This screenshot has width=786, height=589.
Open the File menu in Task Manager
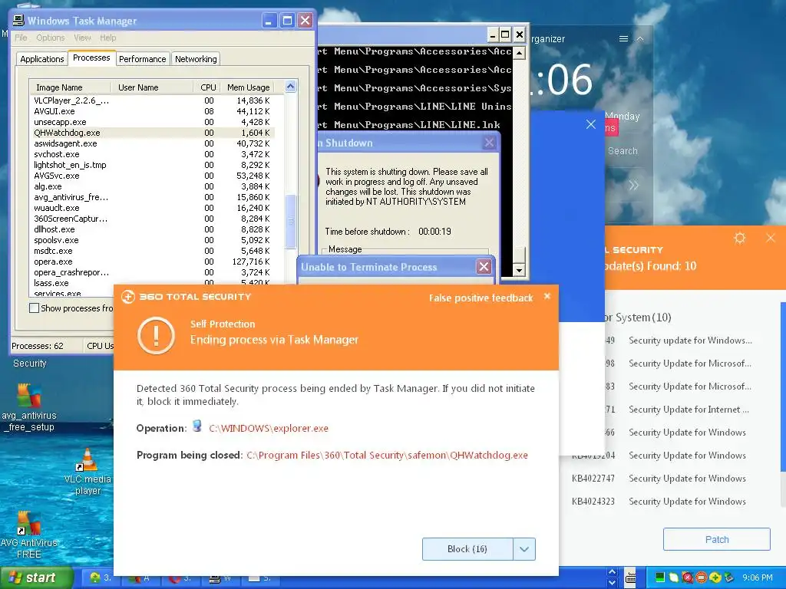21,38
